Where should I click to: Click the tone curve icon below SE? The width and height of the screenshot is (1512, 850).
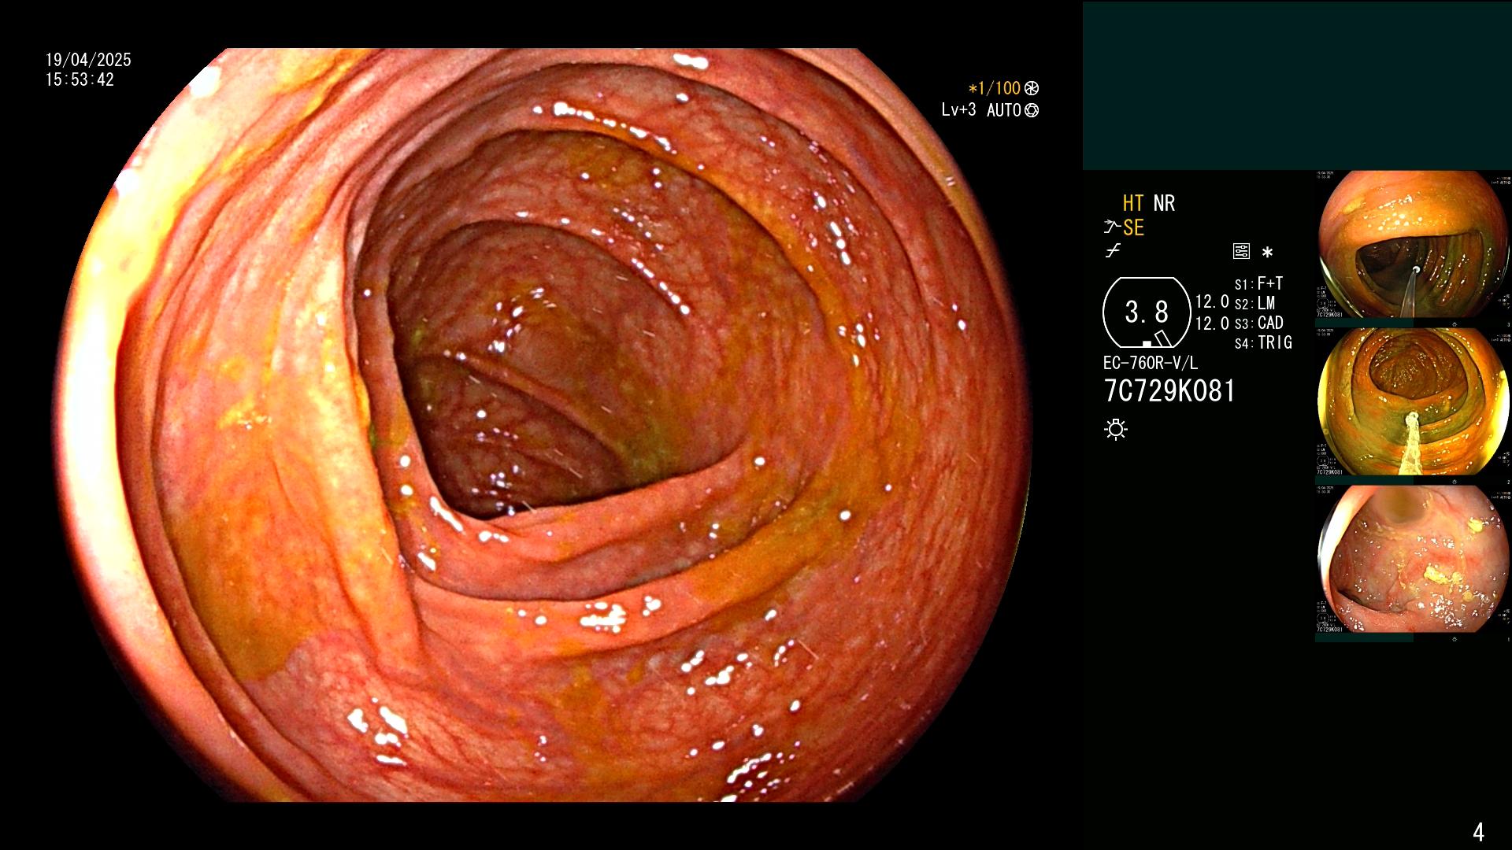pos(1113,251)
